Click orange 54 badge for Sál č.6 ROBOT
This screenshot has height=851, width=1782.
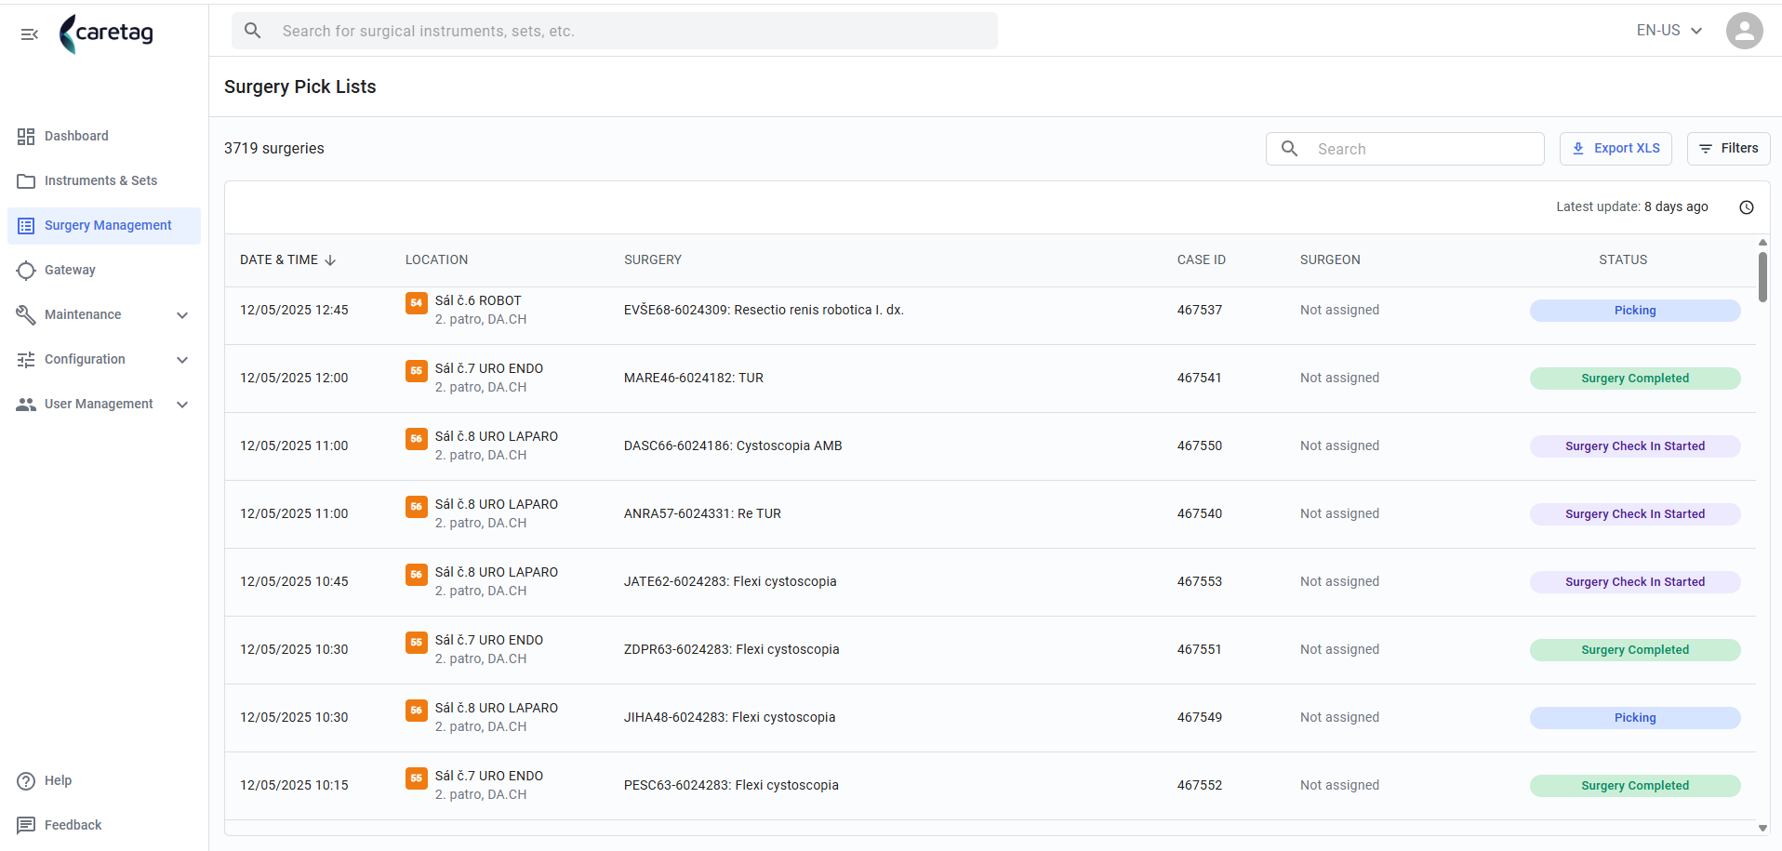[x=417, y=302]
